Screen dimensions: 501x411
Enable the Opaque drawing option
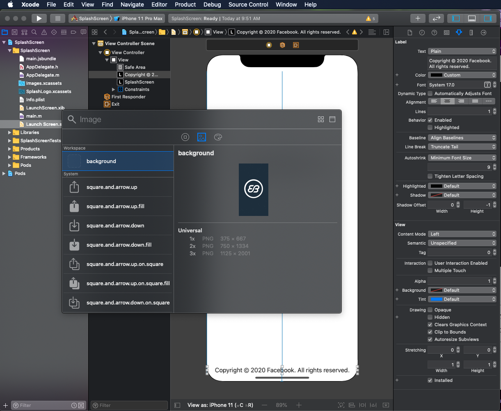(430, 310)
